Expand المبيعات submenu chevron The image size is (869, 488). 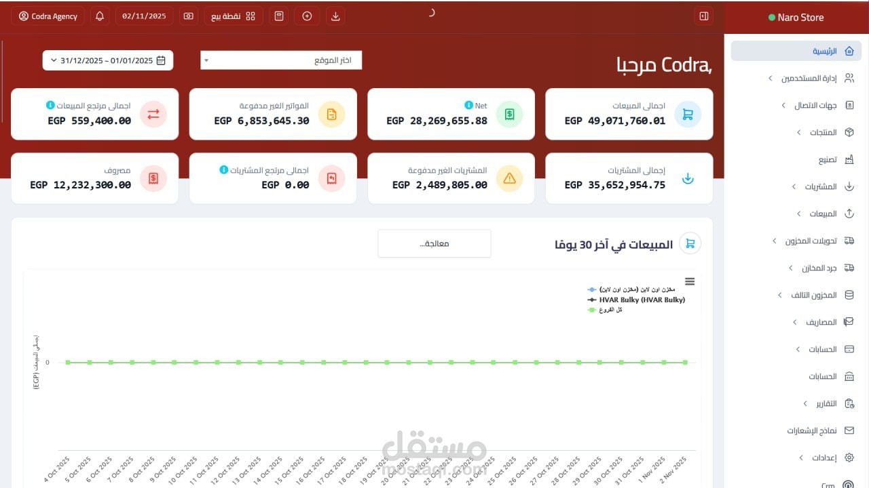click(798, 213)
